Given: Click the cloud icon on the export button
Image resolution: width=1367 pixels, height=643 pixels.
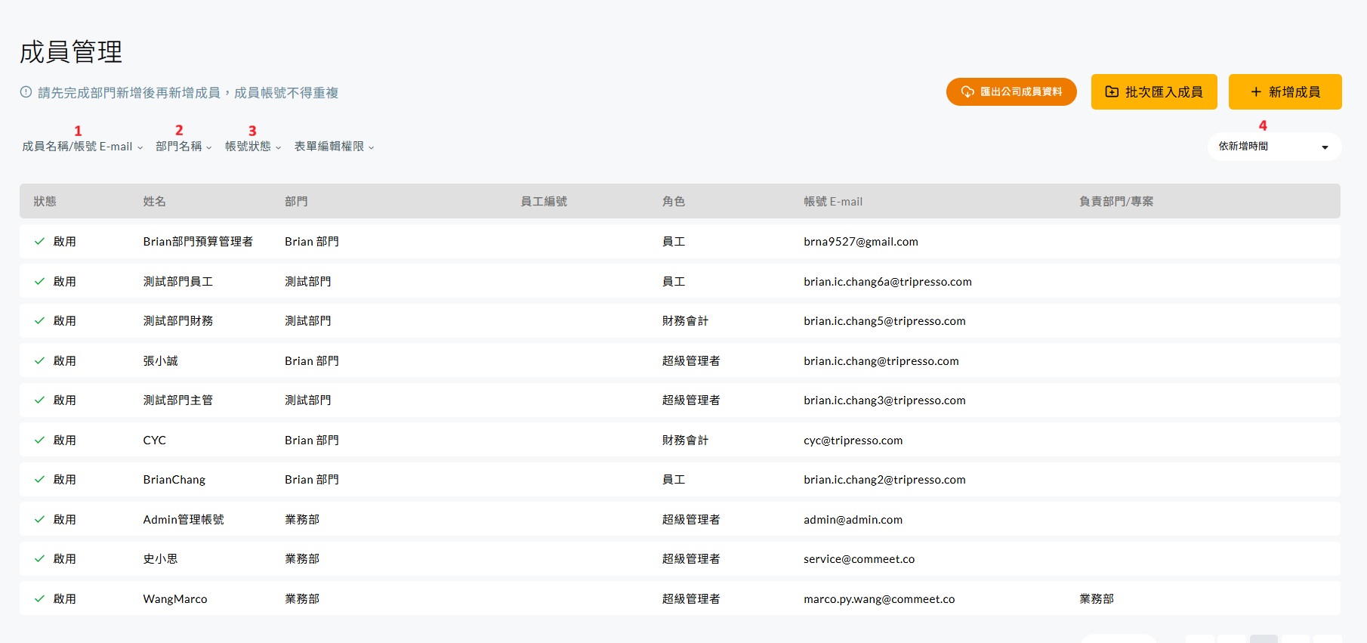Looking at the screenshot, I should pos(967,91).
